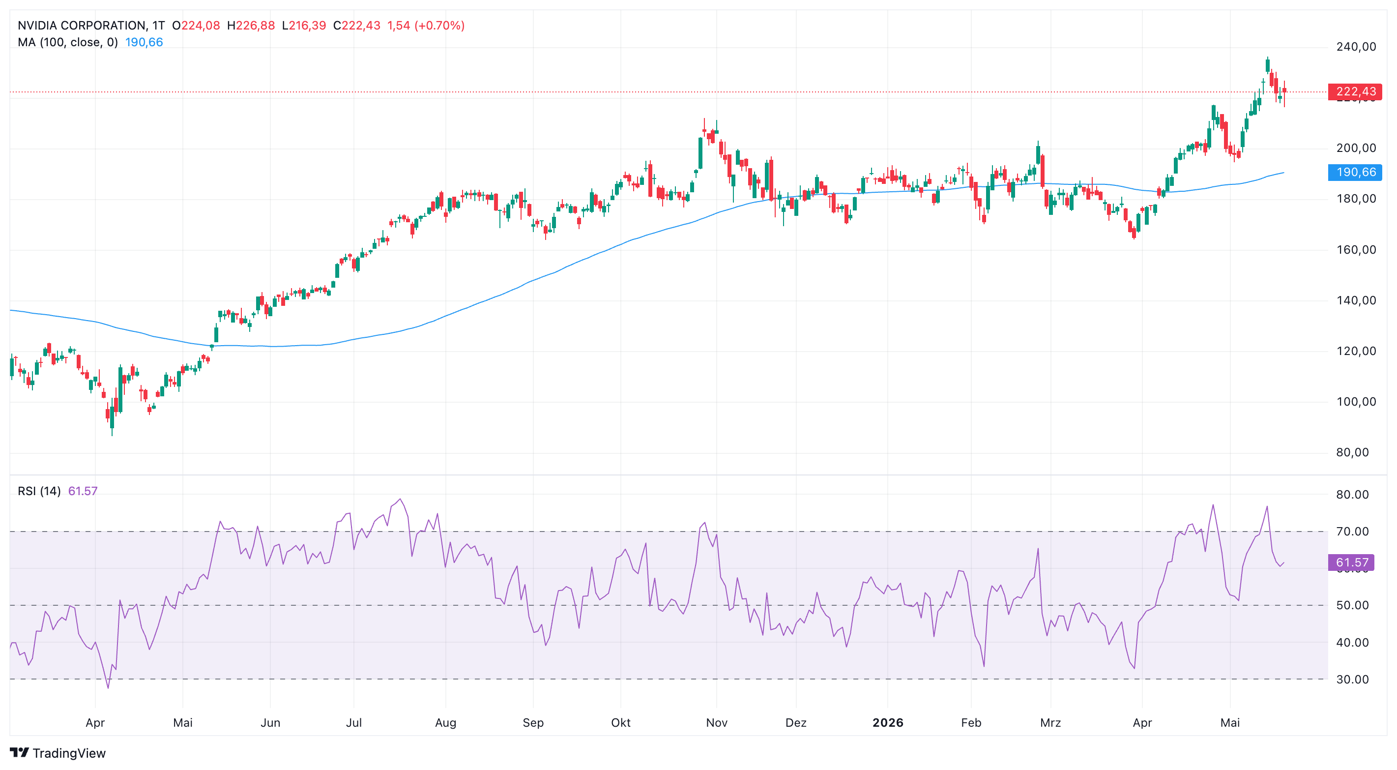This screenshot has height=770, width=1397.
Task: Select the NVIDIA CORPORATION, 1T title
Action: [x=91, y=26]
